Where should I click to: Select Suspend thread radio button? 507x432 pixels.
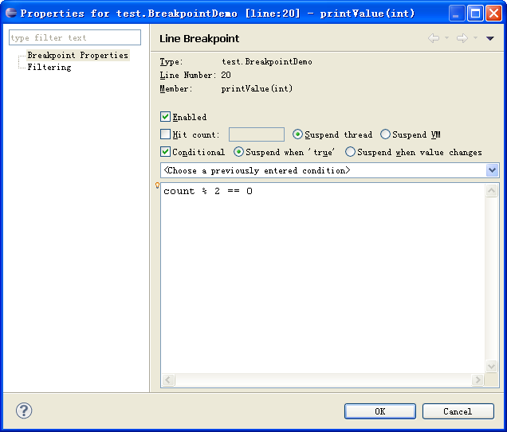(x=298, y=134)
